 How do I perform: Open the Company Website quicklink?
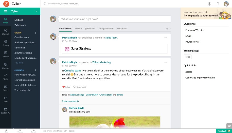click(194, 30)
